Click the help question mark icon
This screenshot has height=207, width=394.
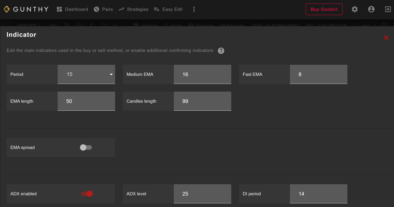pyautogui.click(x=221, y=51)
